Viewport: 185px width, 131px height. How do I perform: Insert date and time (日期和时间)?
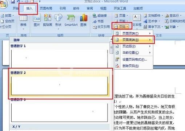click(175, 21)
